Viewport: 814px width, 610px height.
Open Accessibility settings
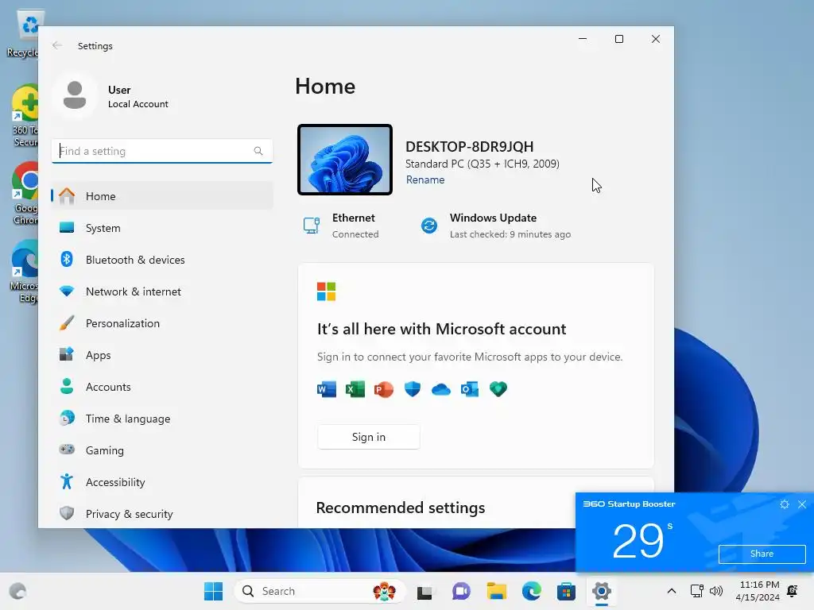coord(162,482)
